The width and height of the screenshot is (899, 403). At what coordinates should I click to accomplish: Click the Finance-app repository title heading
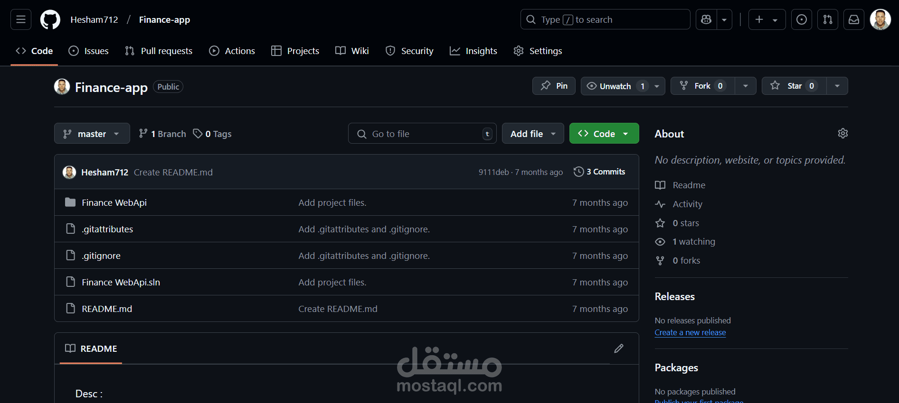pos(111,87)
